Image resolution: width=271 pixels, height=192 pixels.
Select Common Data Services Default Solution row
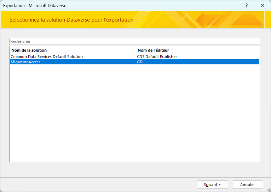pos(134,57)
